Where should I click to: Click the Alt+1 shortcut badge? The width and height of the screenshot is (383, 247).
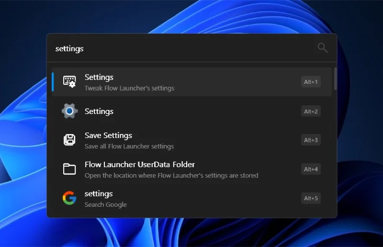pos(311,82)
